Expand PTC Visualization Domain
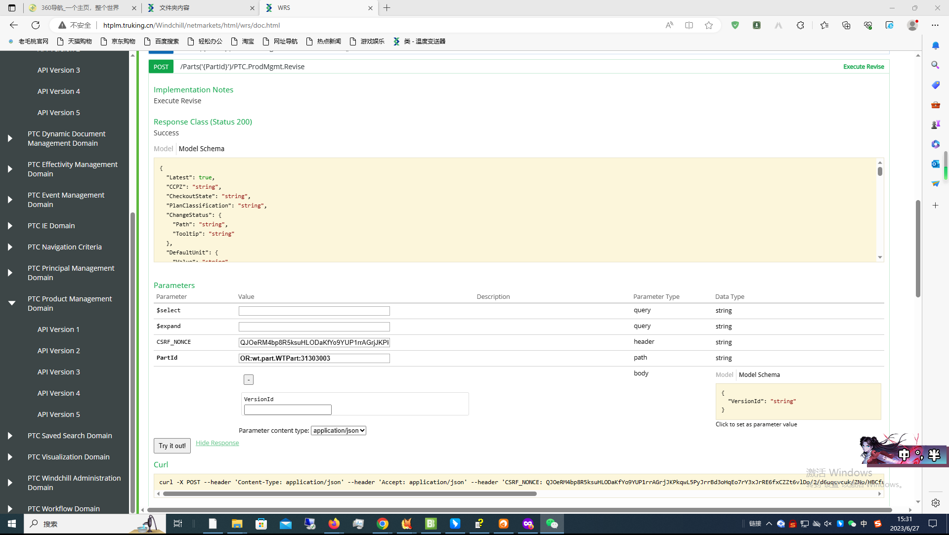 click(x=10, y=457)
